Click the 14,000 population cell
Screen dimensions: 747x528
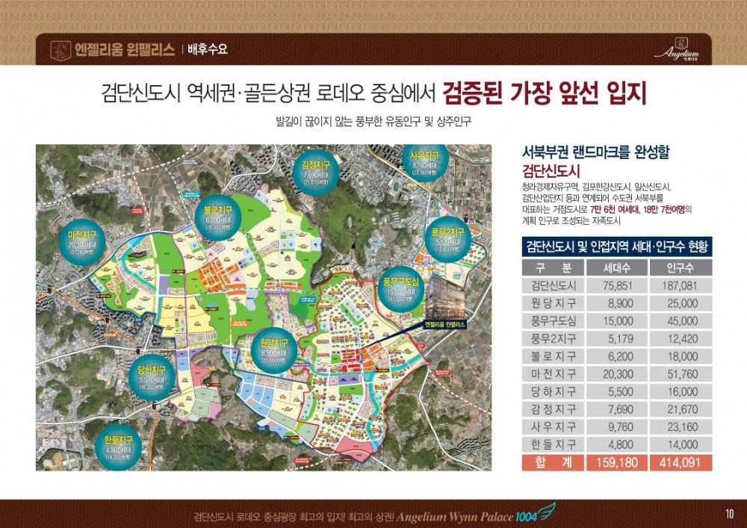(681, 444)
